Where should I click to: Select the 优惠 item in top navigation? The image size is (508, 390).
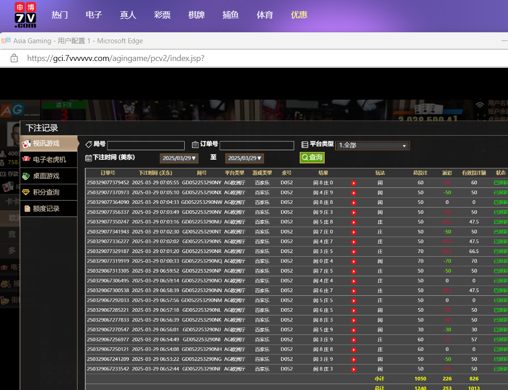click(299, 15)
